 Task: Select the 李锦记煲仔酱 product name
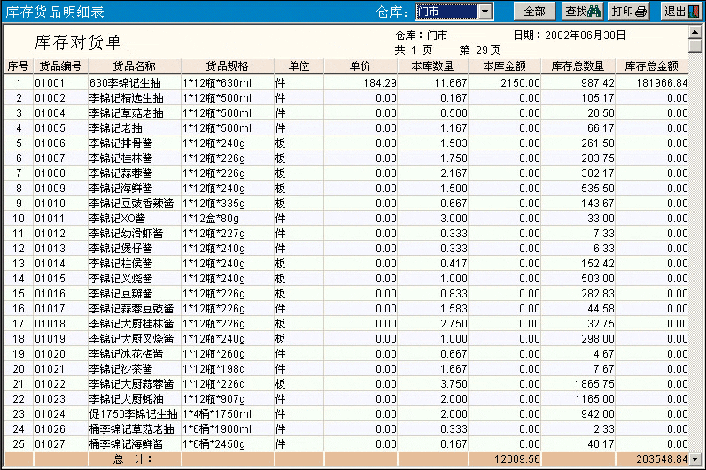(x=120, y=248)
